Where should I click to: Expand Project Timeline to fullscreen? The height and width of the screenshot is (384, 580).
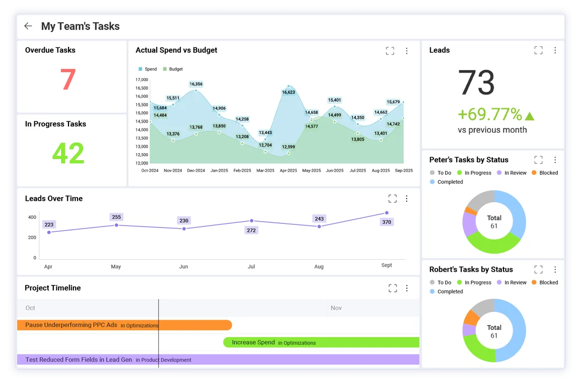point(392,288)
